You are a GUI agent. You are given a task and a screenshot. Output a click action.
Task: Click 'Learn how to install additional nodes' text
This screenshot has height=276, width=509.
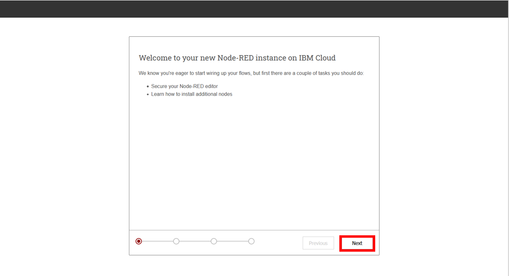(x=191, y=94)
